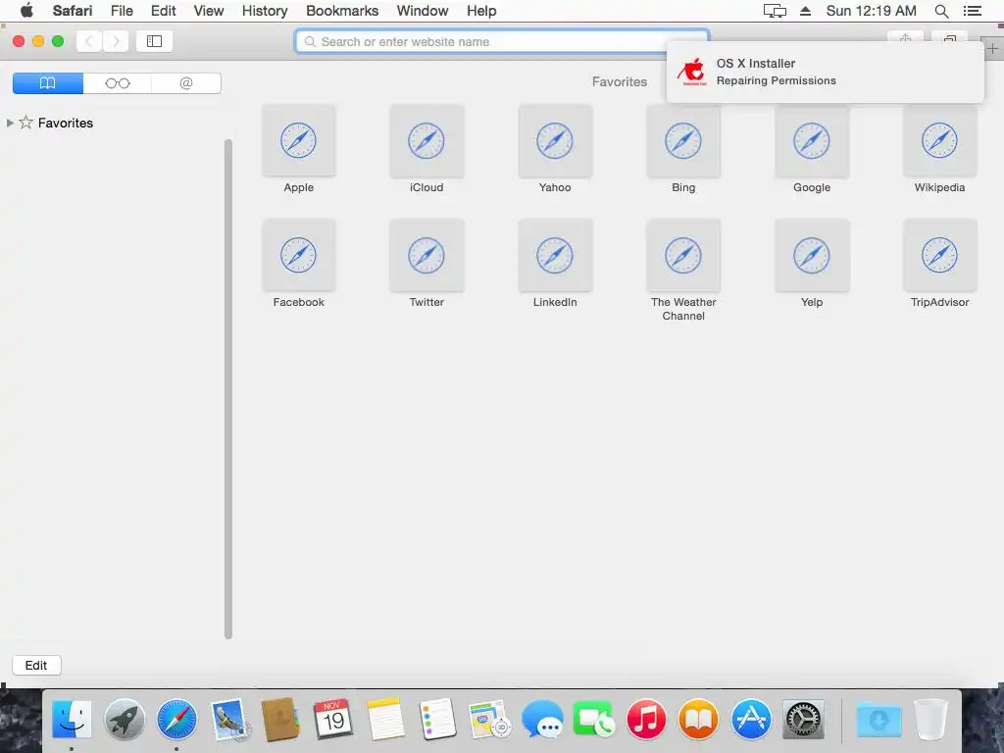Expand the Favorites tree item
Screen dimensions: 1004x753
[10, 123]
